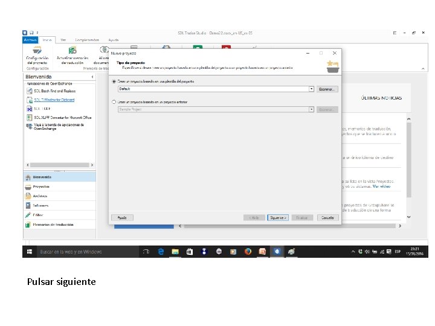Open the volume control in system tray

tap(367, 252)
